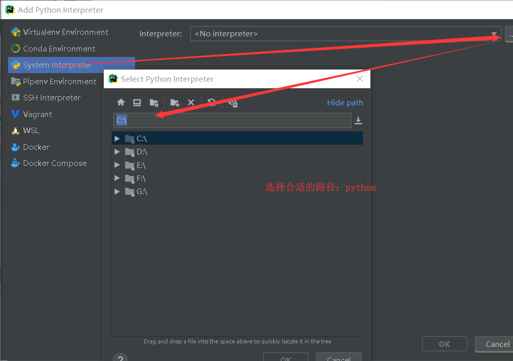Select the F:\ drive row
Viewport: 513px width, 361px height.
tap(237, 178)
